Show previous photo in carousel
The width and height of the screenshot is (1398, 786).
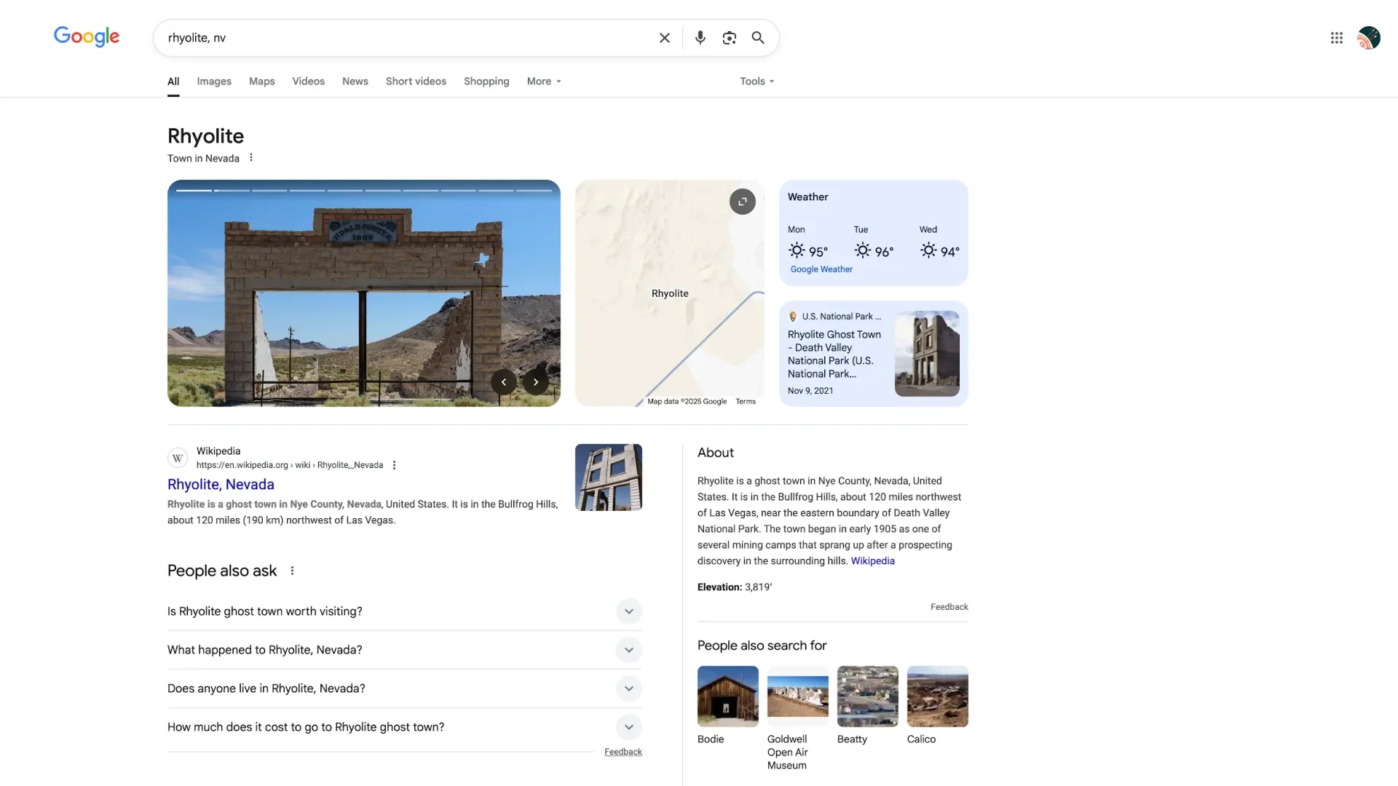pos(503,382)
